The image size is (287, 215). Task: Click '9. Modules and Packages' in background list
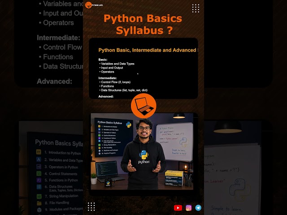click(x=64, y=209)
